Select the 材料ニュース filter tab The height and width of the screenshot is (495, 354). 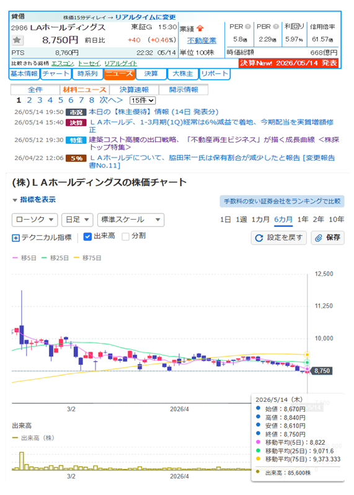pyautogui.click(x=84, y=90)
